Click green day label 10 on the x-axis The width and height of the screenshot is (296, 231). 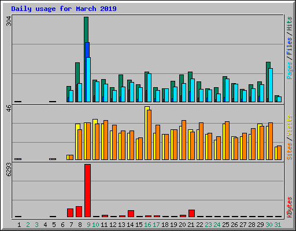tap(95, 225)
